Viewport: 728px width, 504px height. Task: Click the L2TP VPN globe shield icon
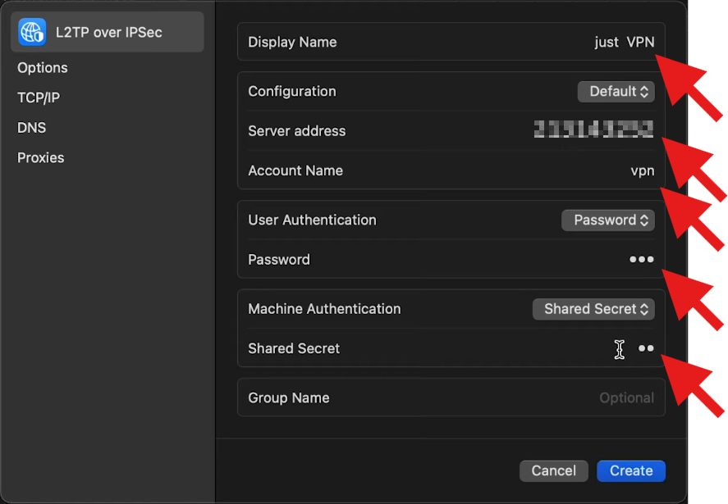pos(33,33)
